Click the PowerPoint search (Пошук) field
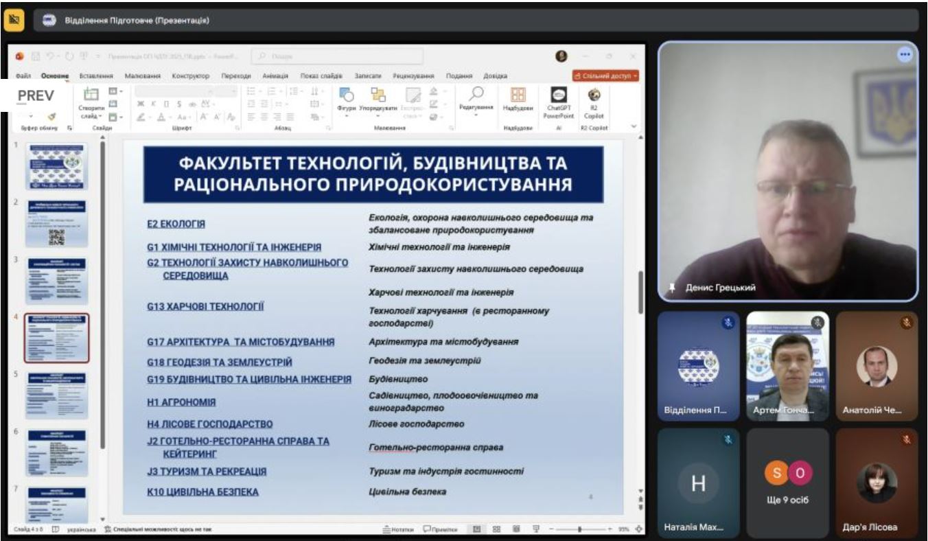This screenshot has height=541, width=928. tap(336, 56)
